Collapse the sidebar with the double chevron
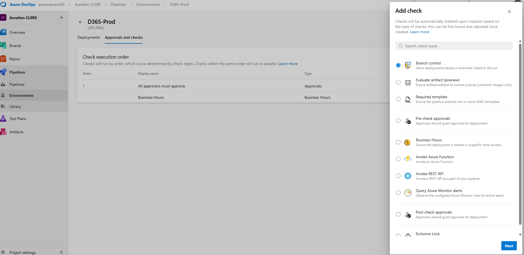 [x=61, y=252]
